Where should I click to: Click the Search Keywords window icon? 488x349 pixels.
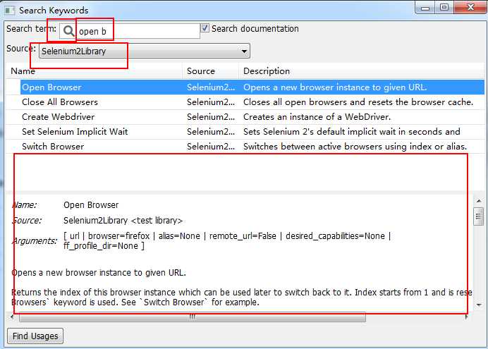point(10,11)
